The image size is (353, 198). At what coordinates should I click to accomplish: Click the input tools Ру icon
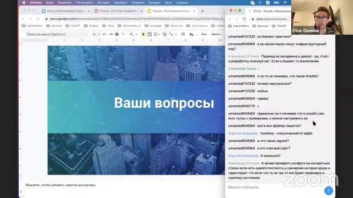pos(191,34)
